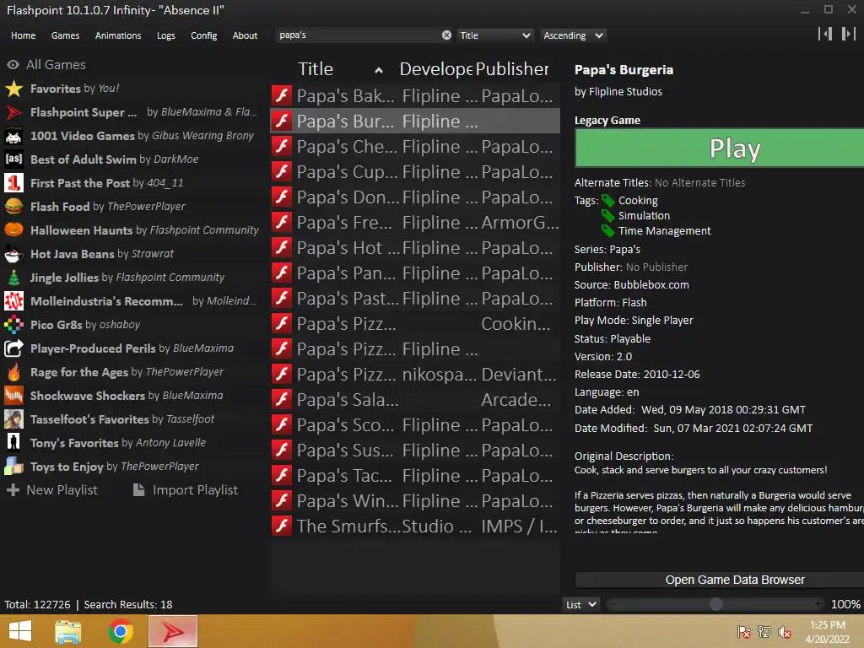Adjust the thumbnail zoom slider handle
Image resolution: width=864 pixels, height=648 pixels.
[x=715, y=604]
